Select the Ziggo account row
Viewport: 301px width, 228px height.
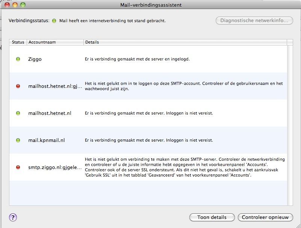tap(35, 59)
